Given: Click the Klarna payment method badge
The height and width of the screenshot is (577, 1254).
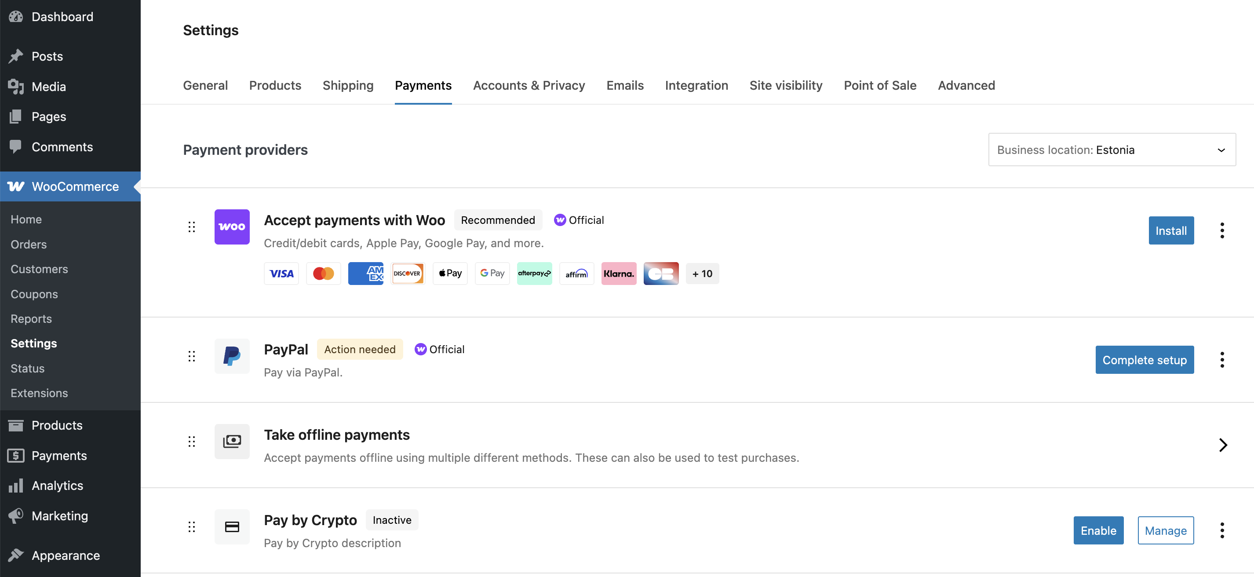Looking at the screenshot, I should pyautogui.click(x=618, y=274).
